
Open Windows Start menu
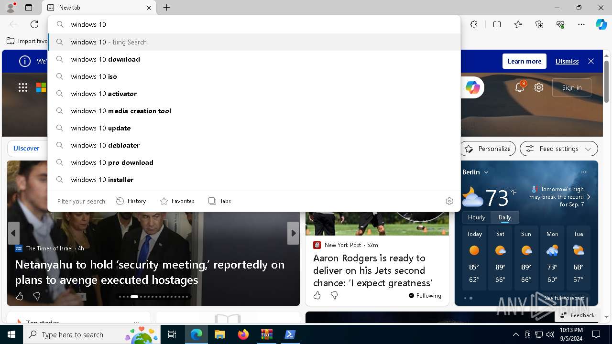[x=11, y=334]
